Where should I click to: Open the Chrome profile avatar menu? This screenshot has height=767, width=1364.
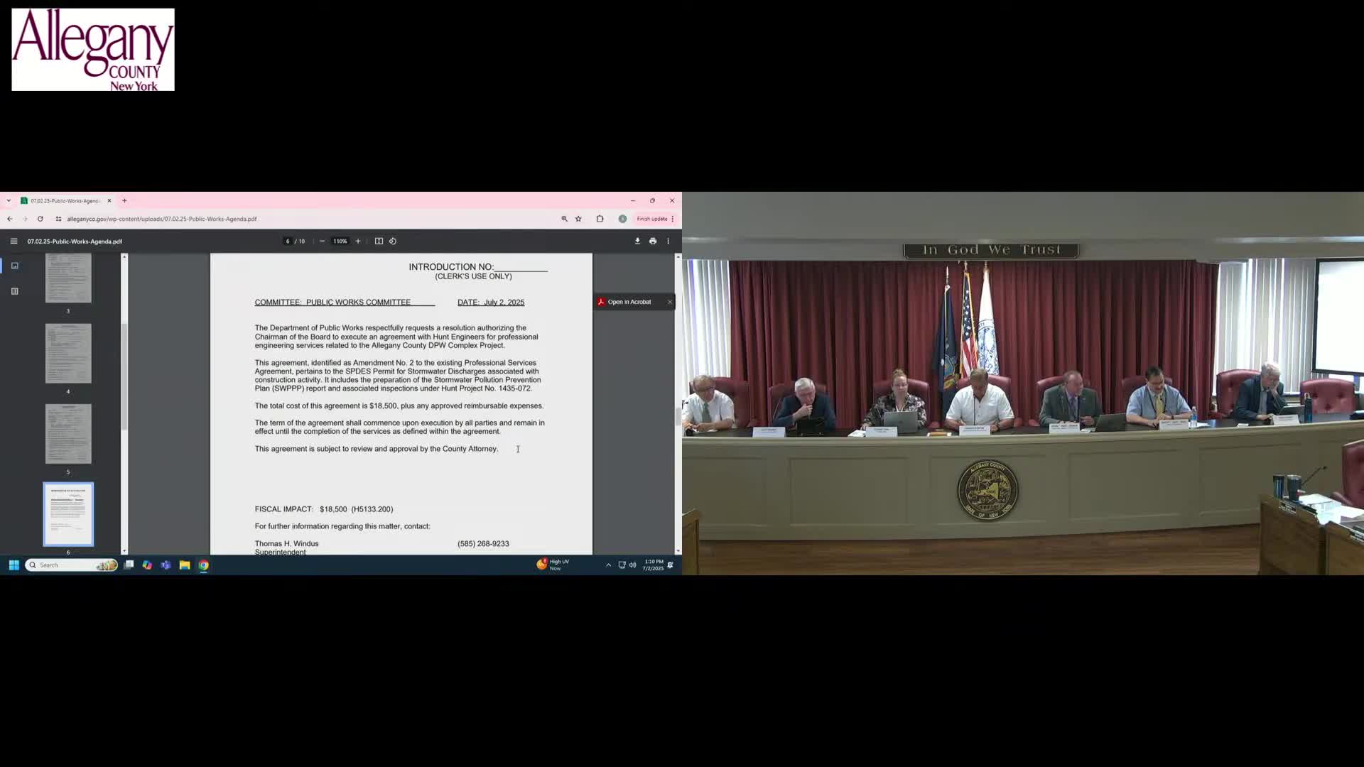(622, 219)
